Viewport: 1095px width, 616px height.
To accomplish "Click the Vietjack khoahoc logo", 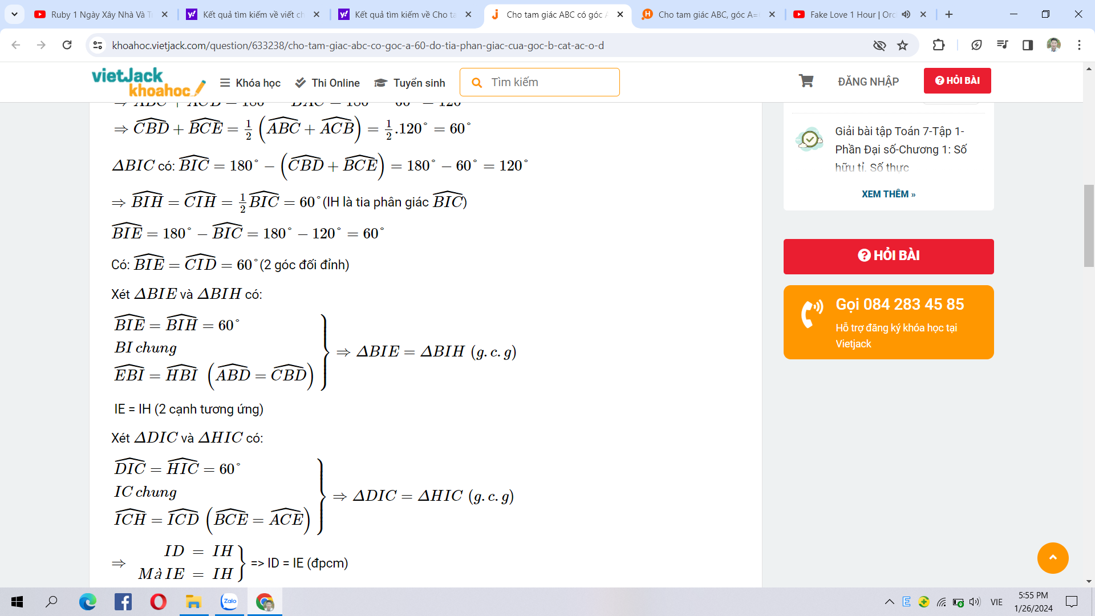I will 148,82.
